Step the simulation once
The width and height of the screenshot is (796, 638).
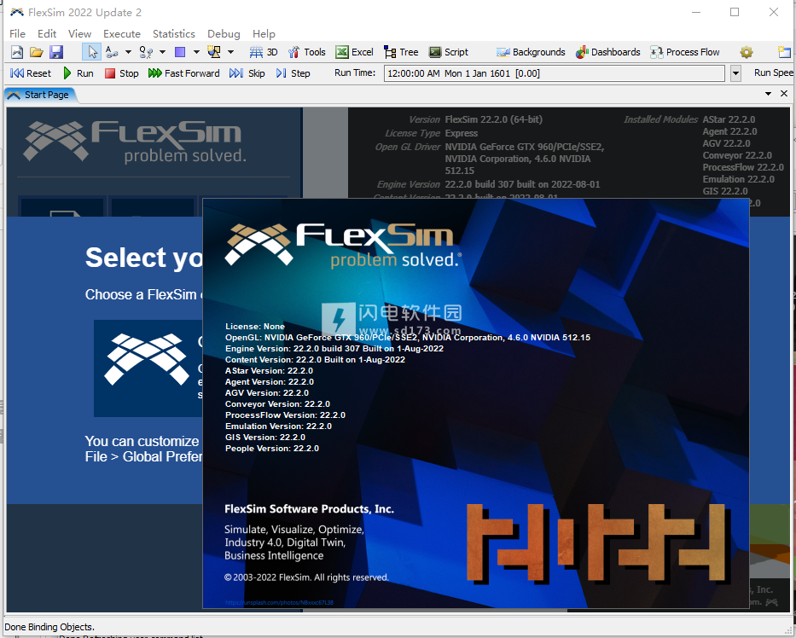[293, 73]
